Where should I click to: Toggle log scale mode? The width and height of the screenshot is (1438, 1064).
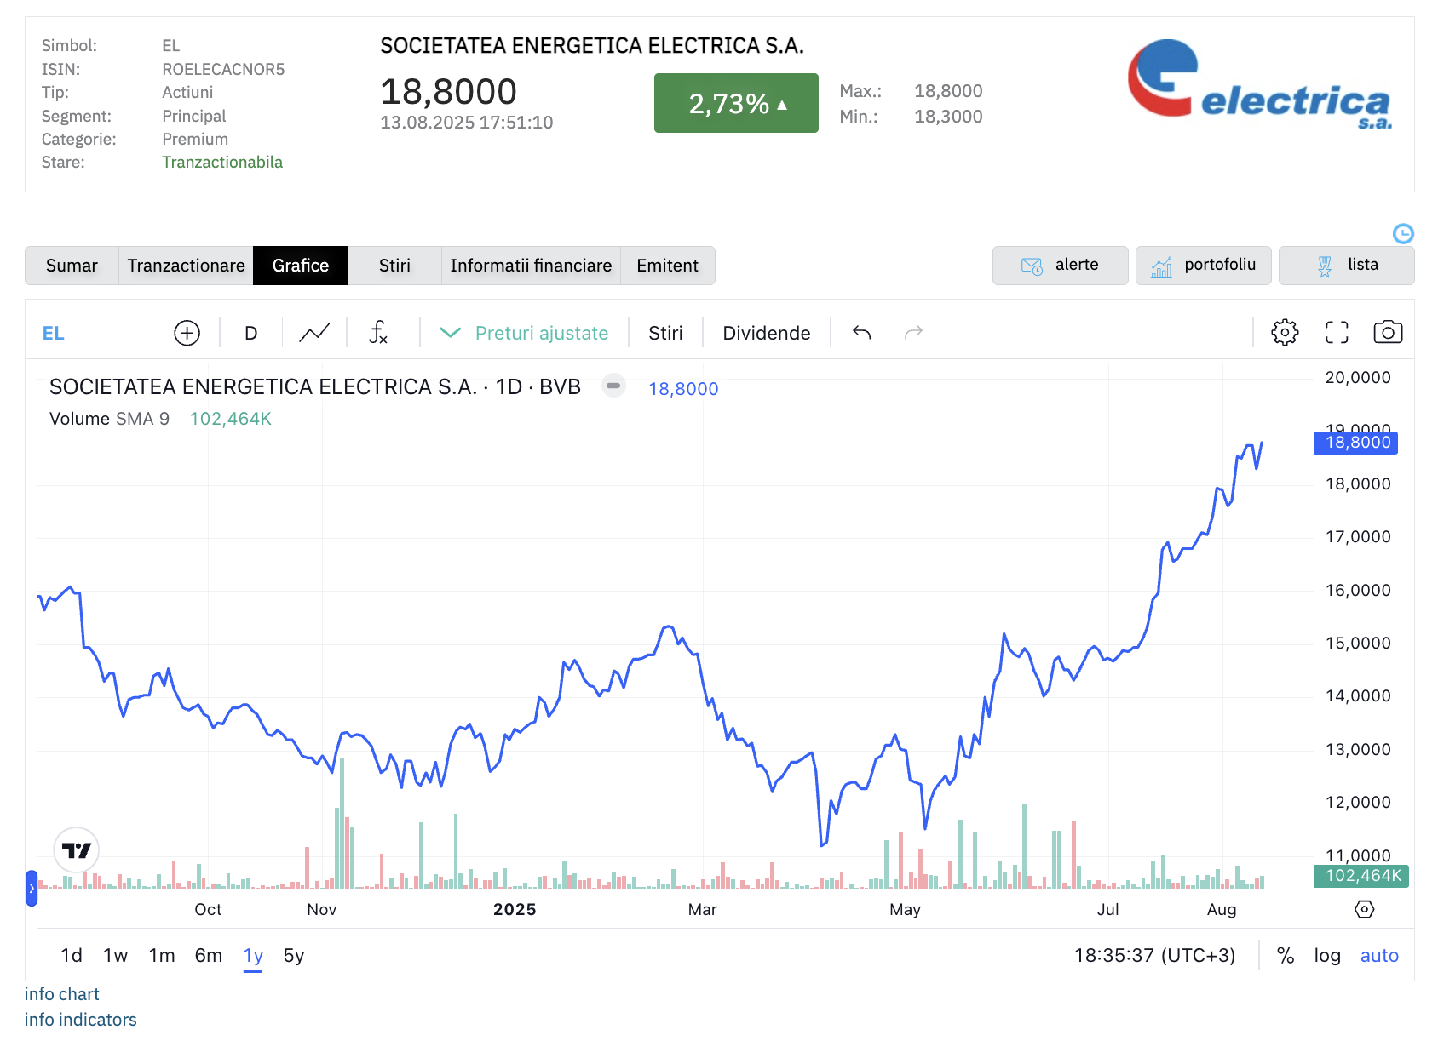1327,955
